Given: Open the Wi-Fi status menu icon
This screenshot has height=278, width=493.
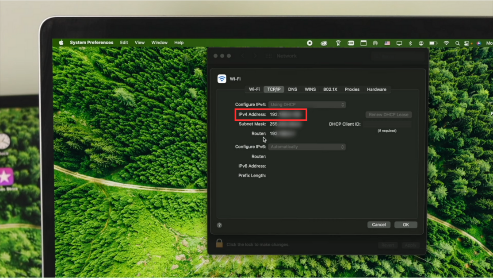Looking at the screenshot, I should click(446, 43).
